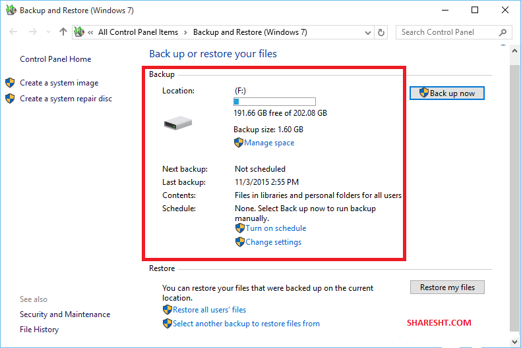Image resolution: width=521 pixels, height=348 pixels.
Task: Click the vertical scrollbar thumb
Action: click(x=514, y=197)
